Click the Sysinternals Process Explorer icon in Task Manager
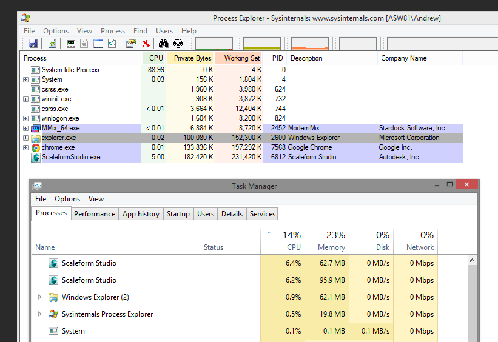Screen dimensions: 498x342 [x=53, y=314]
